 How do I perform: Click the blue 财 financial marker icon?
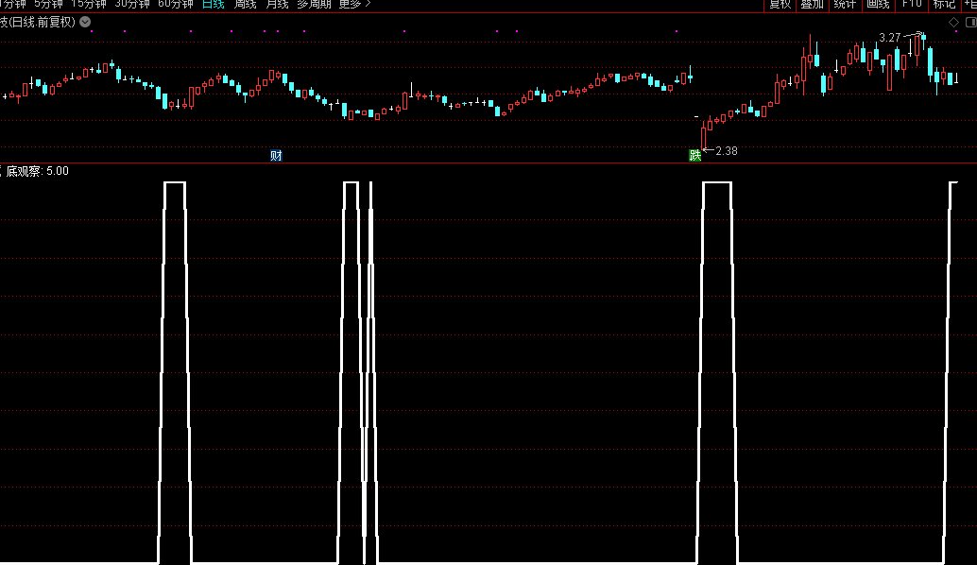click(276, 155)
